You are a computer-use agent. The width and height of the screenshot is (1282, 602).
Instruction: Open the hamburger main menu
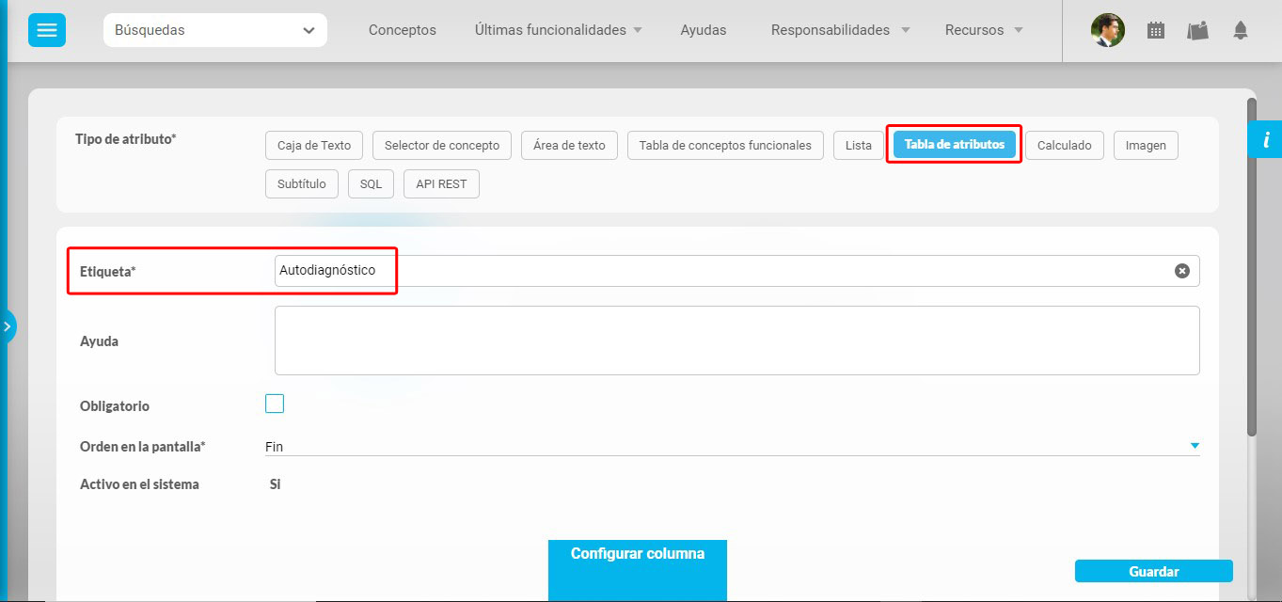click(47, 30)
